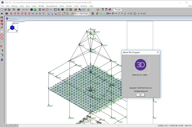The height and width of the screenshot is (128, 192).
Task: Click the full model view red frame icon
Action: coord(59,14)
